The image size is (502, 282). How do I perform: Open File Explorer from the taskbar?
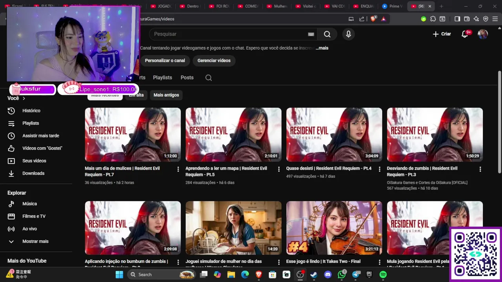(231, 275)
